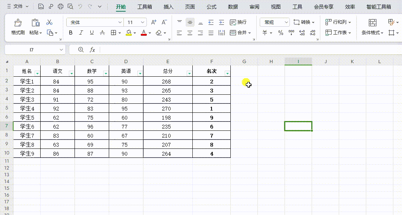Click the 合并 merge cells button
This screenshot has width=402, height=215.
pyautogui.click(x=238, y=33)
